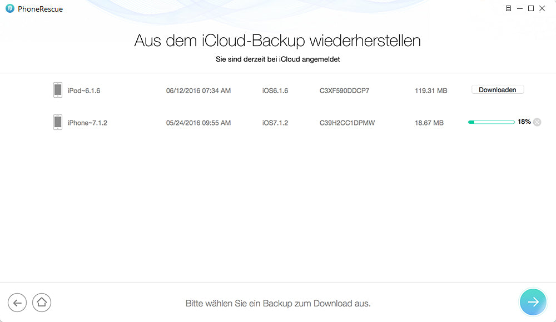Go back with the left arrow button
Viewport: 556px width, 322px height.
pos(17,303)
